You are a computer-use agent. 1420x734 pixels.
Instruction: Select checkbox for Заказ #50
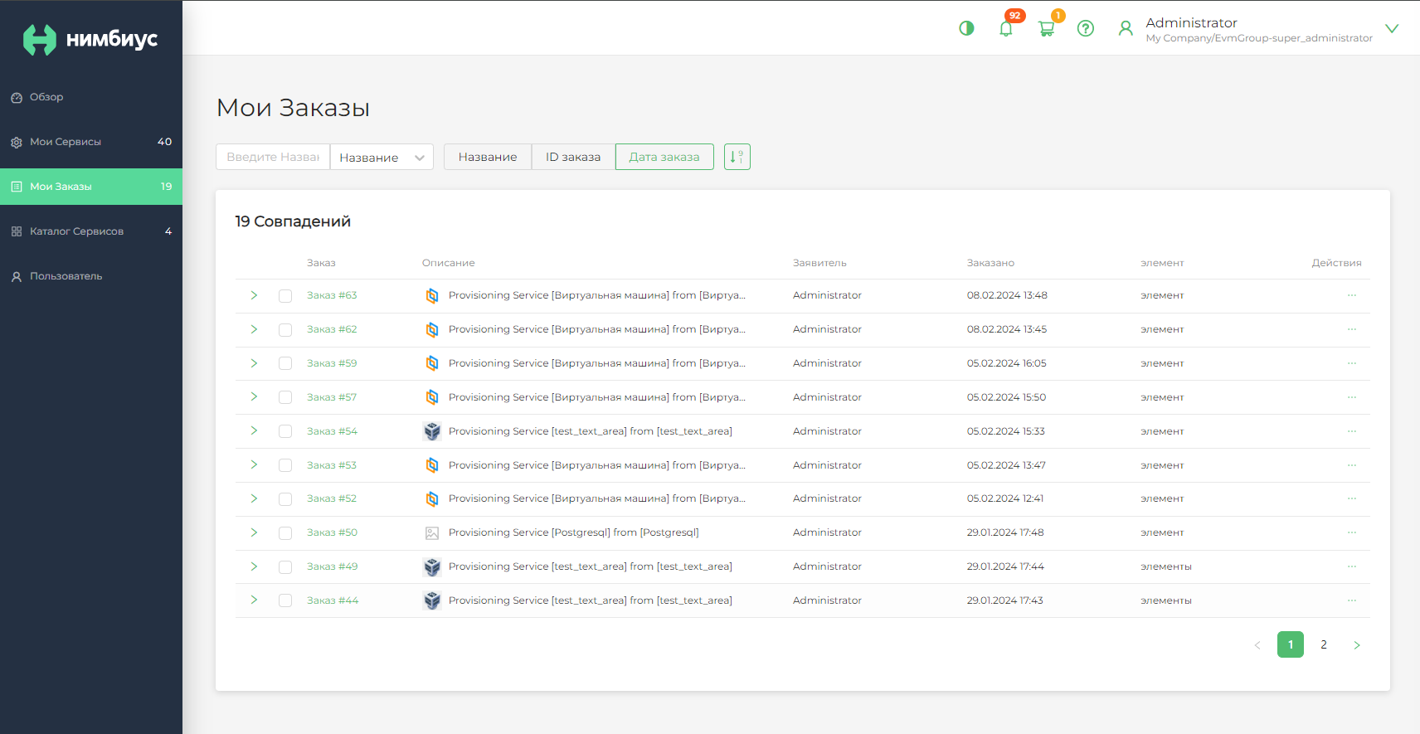point(285,533)
